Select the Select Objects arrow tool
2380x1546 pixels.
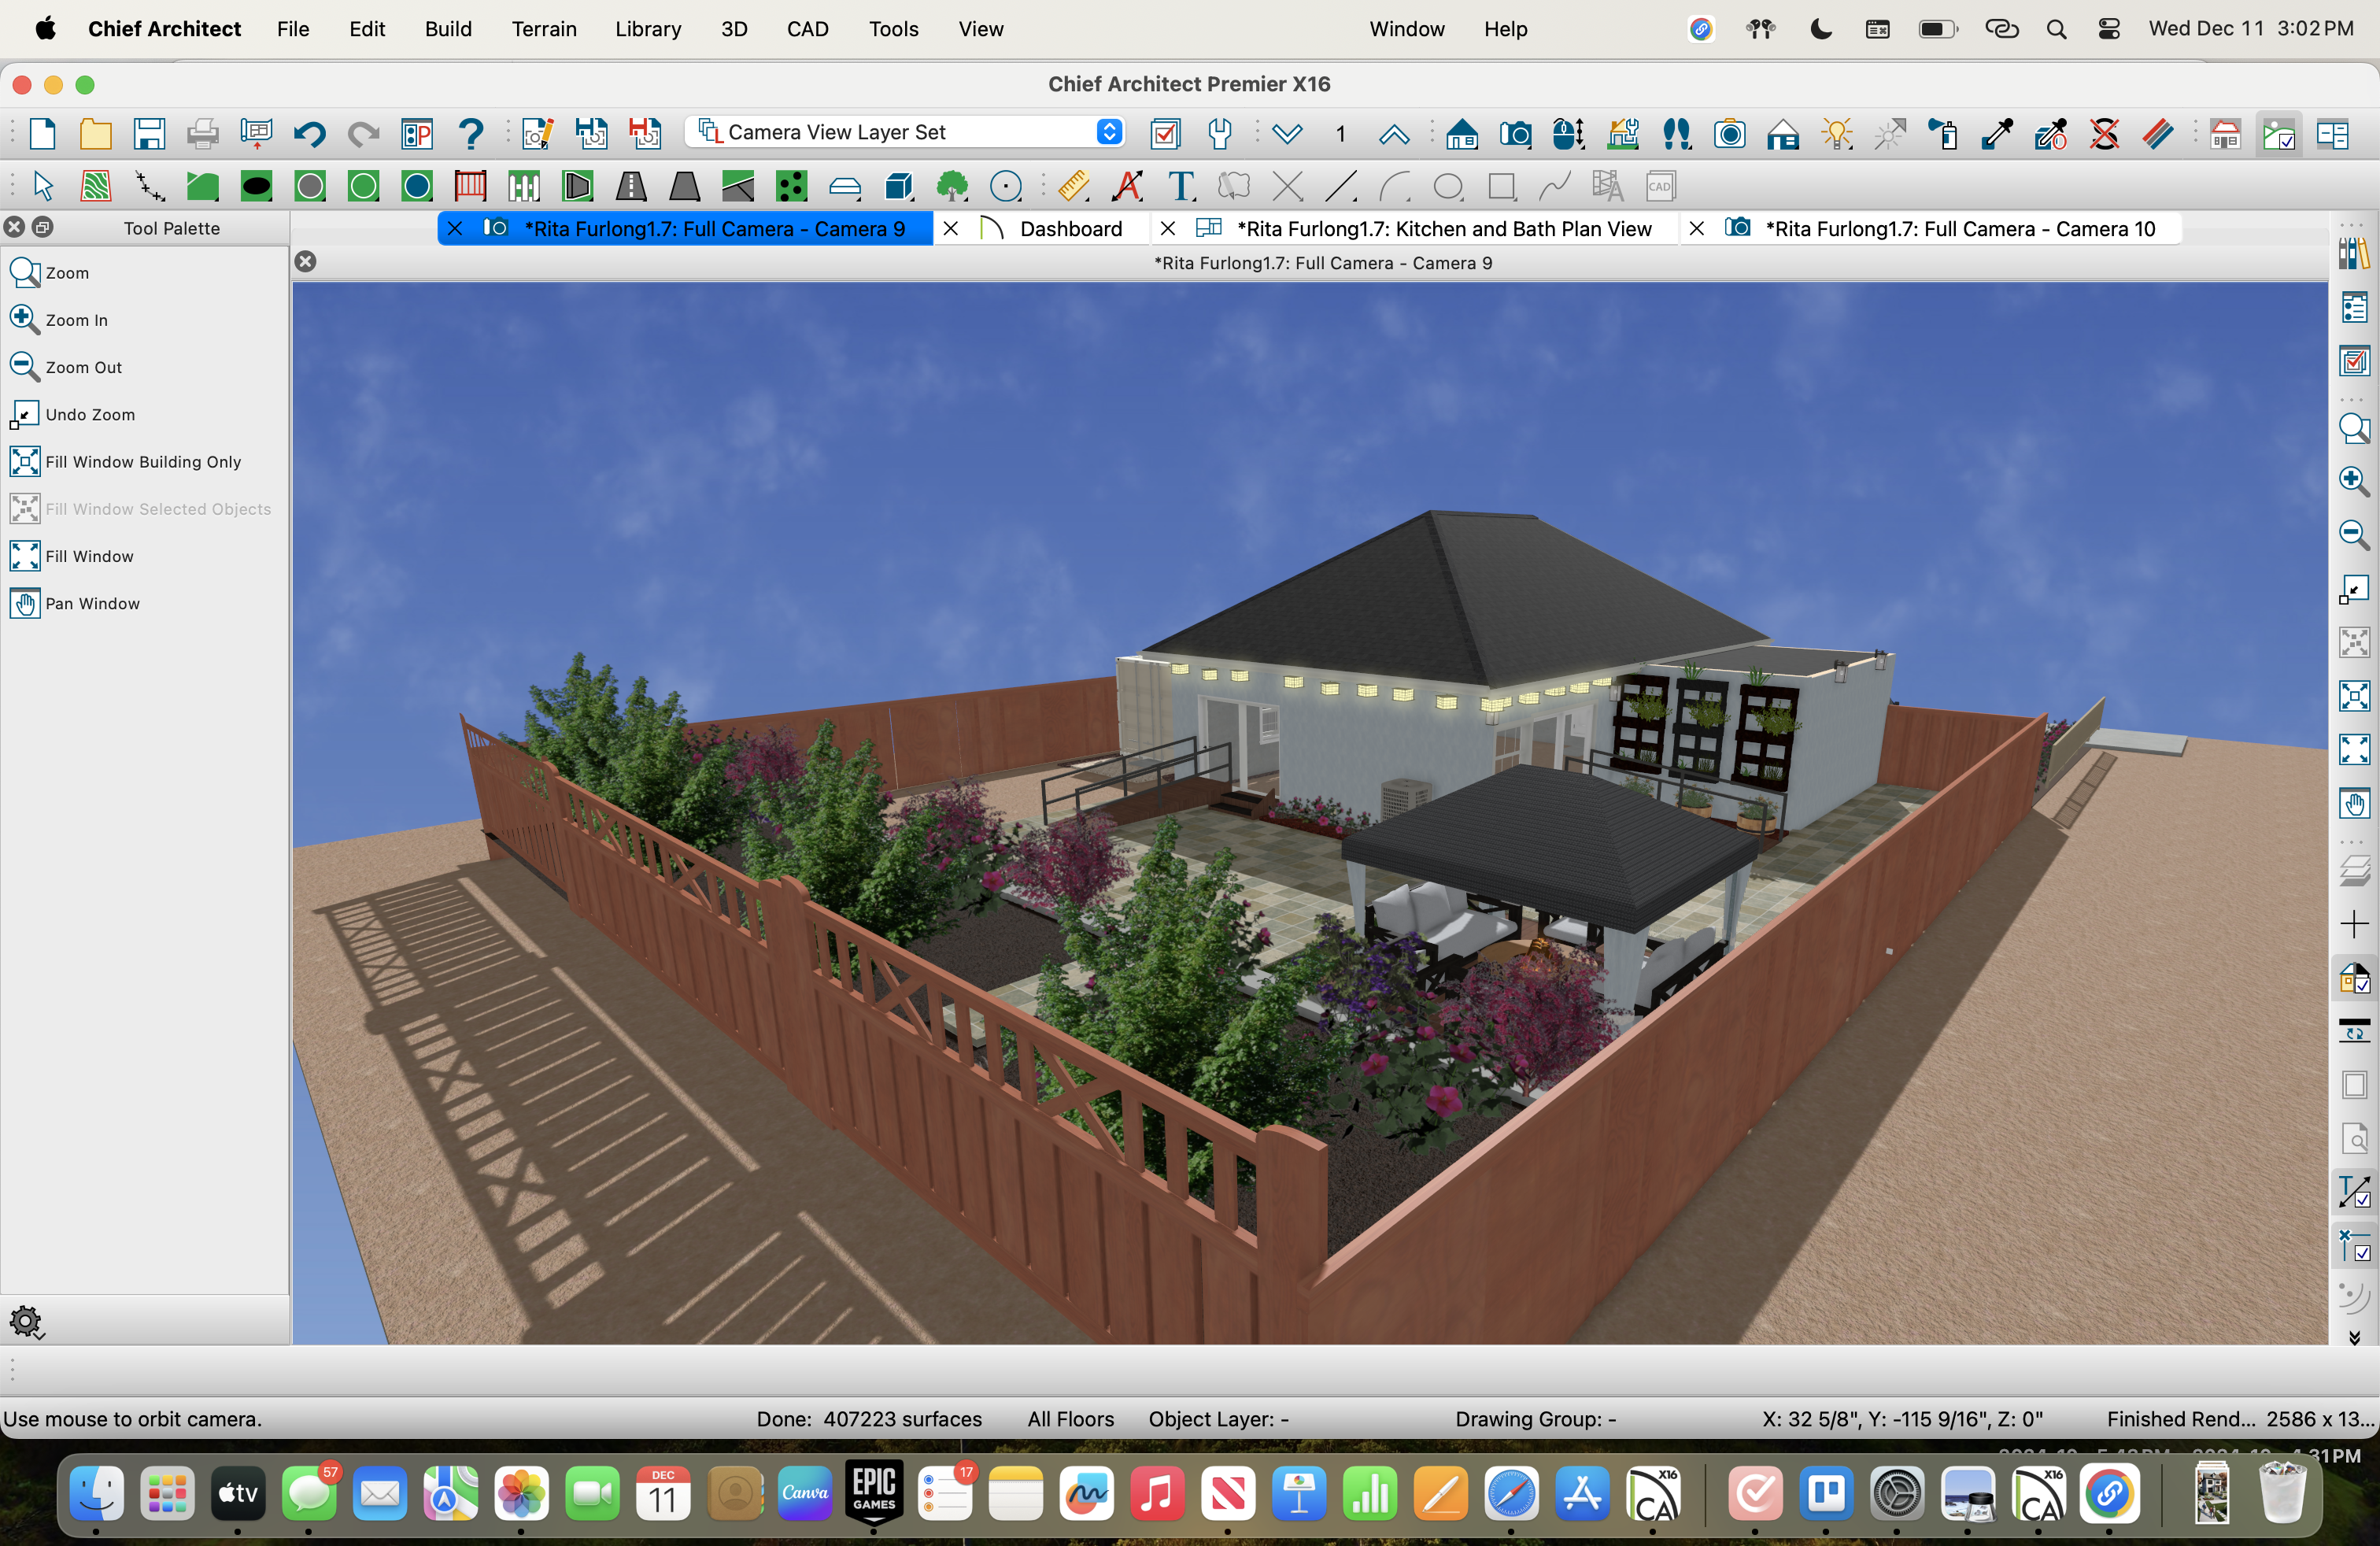point(43,186)
